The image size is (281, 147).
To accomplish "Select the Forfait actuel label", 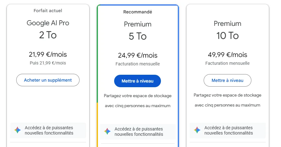I will 48,11.
